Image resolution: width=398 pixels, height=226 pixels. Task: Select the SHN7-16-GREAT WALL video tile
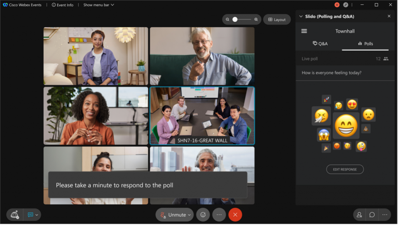click(202, 115)
